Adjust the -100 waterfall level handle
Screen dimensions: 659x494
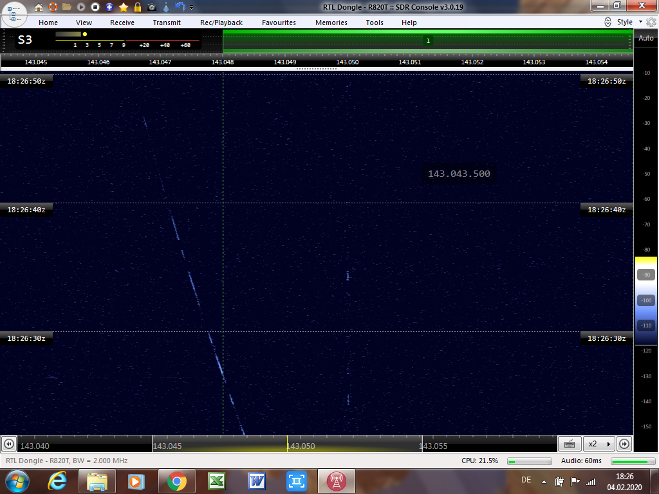pos(646,300)
